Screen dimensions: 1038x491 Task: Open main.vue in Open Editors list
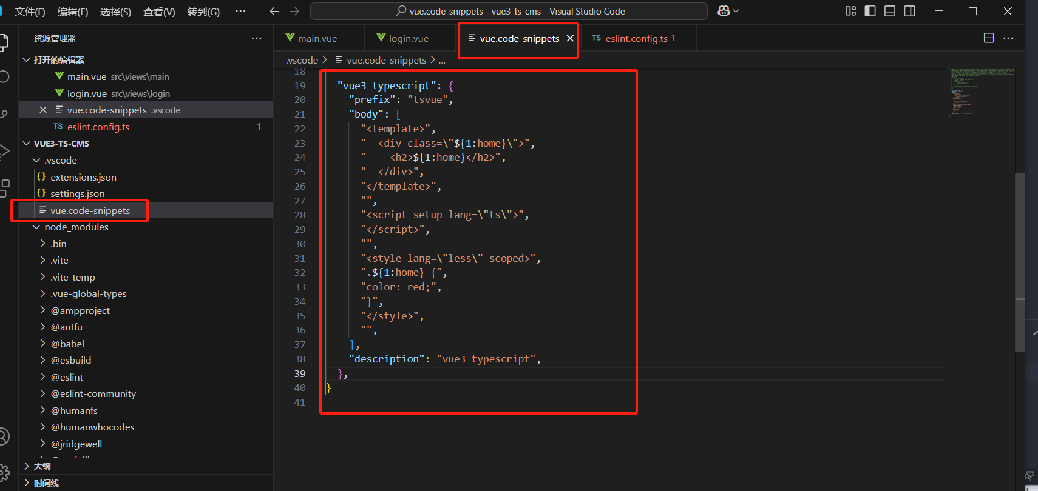pyautogui.click(x=146, y=76)
